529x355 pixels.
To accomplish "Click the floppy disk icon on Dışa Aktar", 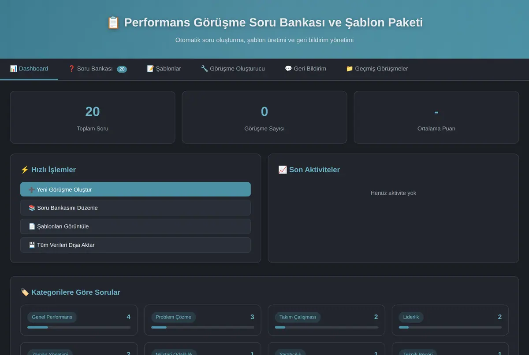I will tap(32, 245).
